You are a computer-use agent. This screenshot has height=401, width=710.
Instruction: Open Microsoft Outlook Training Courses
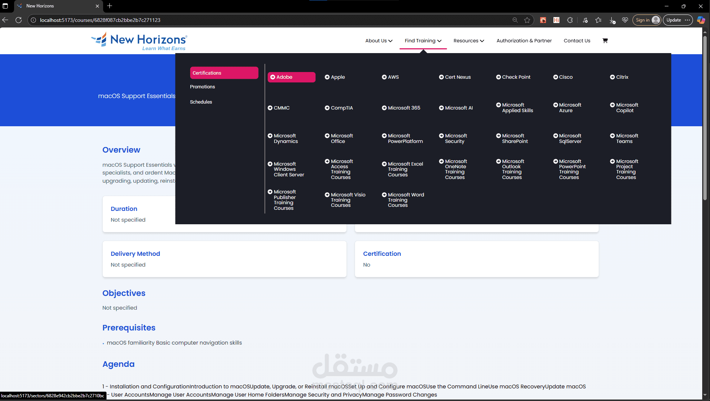pos(510,169)
